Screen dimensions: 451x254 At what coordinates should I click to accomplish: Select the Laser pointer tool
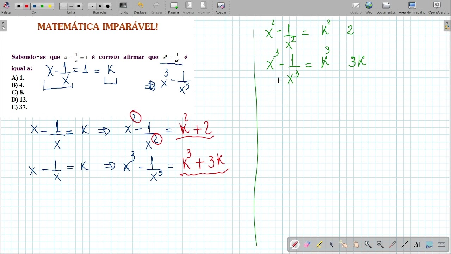(x=393, y=244)
